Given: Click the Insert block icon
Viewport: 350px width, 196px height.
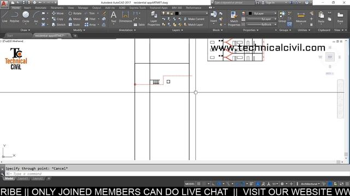Looking at the screenshot, I should 213,17.
